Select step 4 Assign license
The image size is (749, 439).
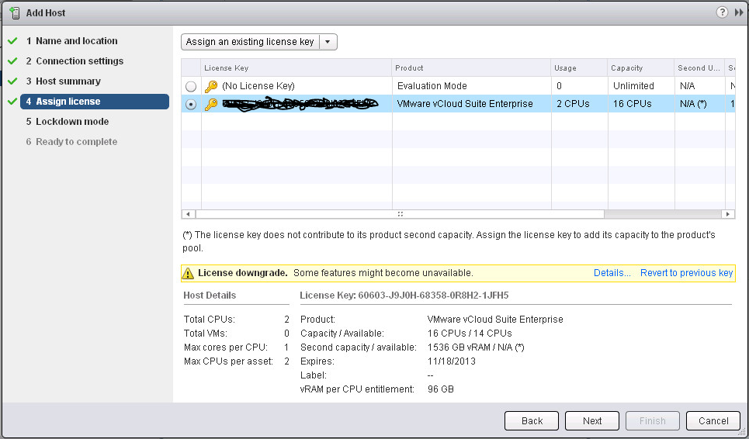[x=95, y=102]
